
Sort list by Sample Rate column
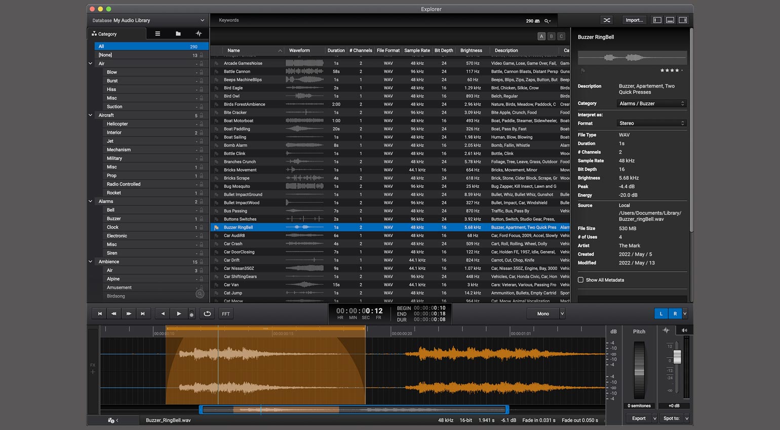click(x=417, y=51)
